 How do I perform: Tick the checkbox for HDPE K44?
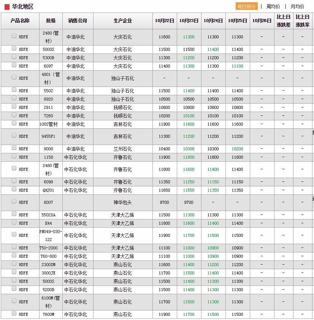tap(14, 222)
